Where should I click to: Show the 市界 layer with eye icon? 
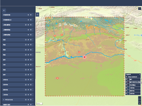click(x=28, y=65)
